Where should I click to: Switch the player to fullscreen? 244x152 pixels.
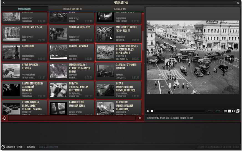coord(233,111)
